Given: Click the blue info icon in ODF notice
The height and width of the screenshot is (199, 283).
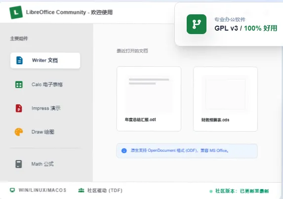Looking at the screenshot, I should (124, 151).
